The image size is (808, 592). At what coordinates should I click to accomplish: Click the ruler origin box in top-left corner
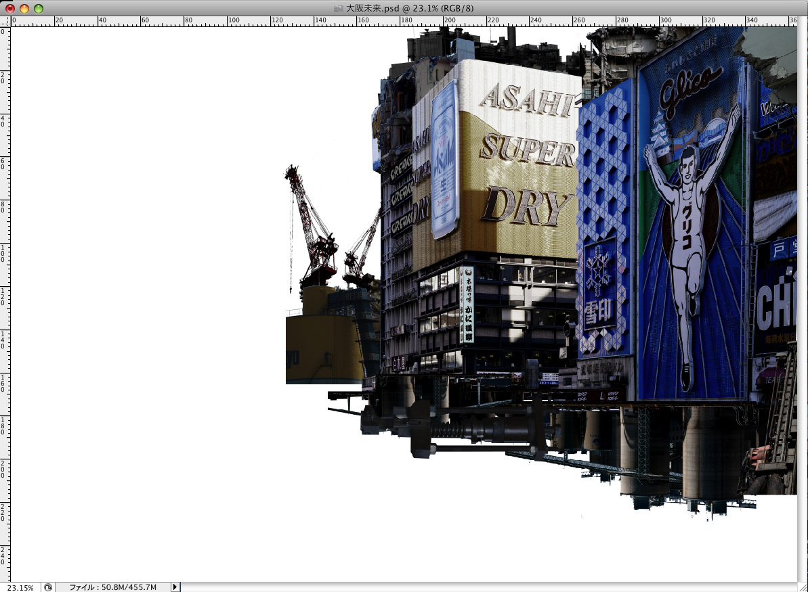(5, 21)
